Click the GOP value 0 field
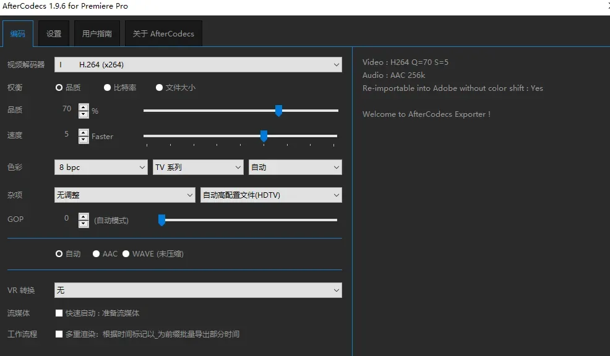This screenshot has height=356, width=610. (x=67, y=218)
